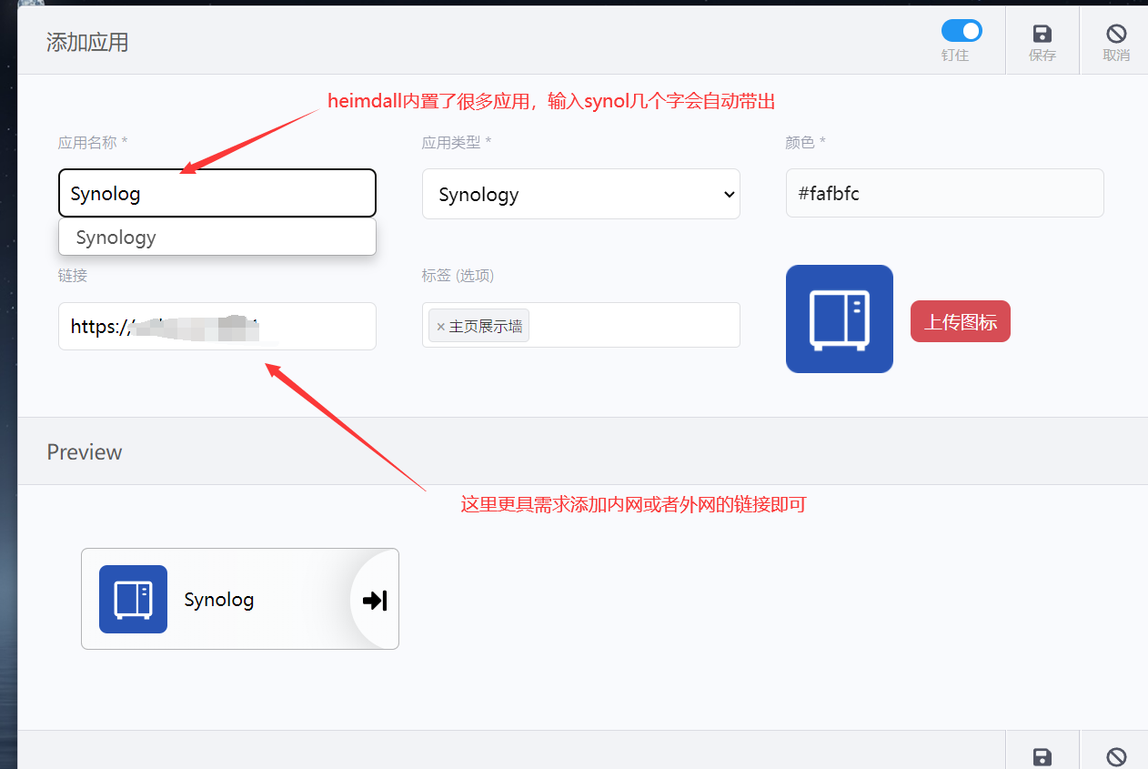The height and width of the screenshot is (769, 1148).
Task: Click the 取消 cancel icon at top
Action: [x=1116, y=34]
